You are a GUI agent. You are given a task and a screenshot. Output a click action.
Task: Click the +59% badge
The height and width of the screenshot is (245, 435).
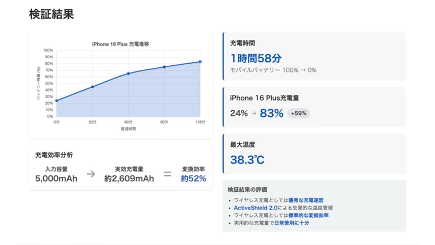pyautogui.click(x=299, y=113)
